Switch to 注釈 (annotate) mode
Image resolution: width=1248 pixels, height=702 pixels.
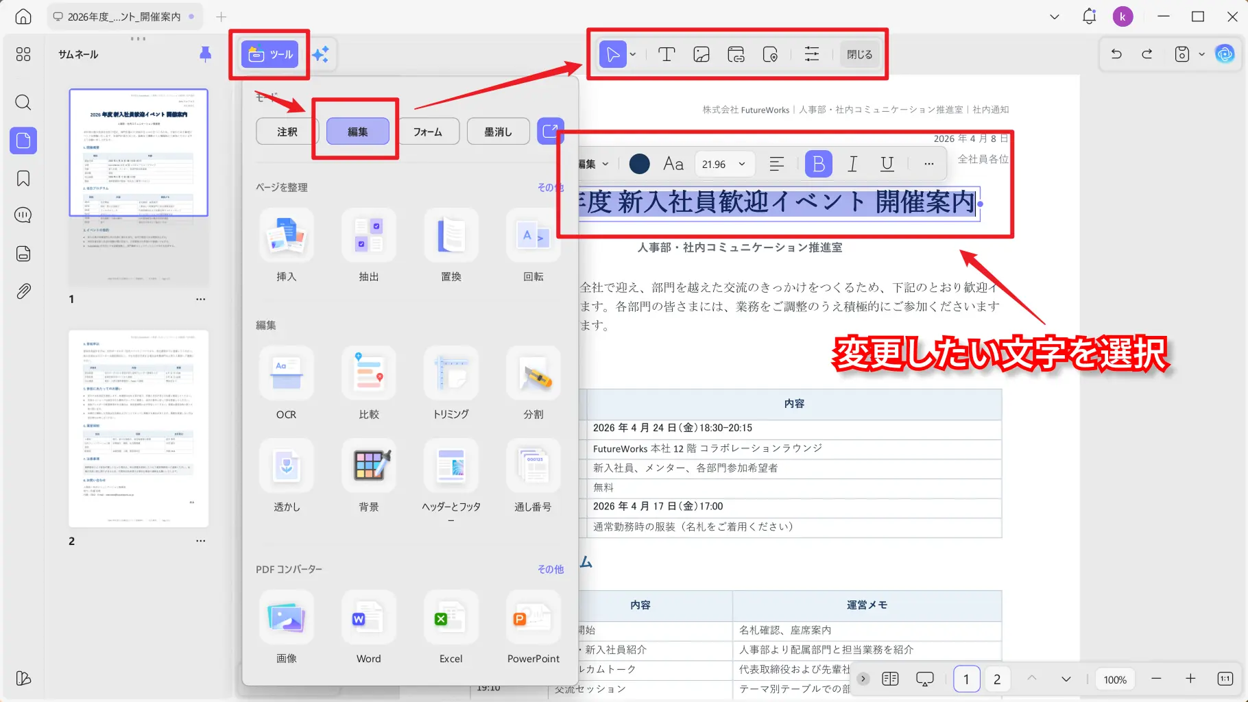tap(287, 132)
